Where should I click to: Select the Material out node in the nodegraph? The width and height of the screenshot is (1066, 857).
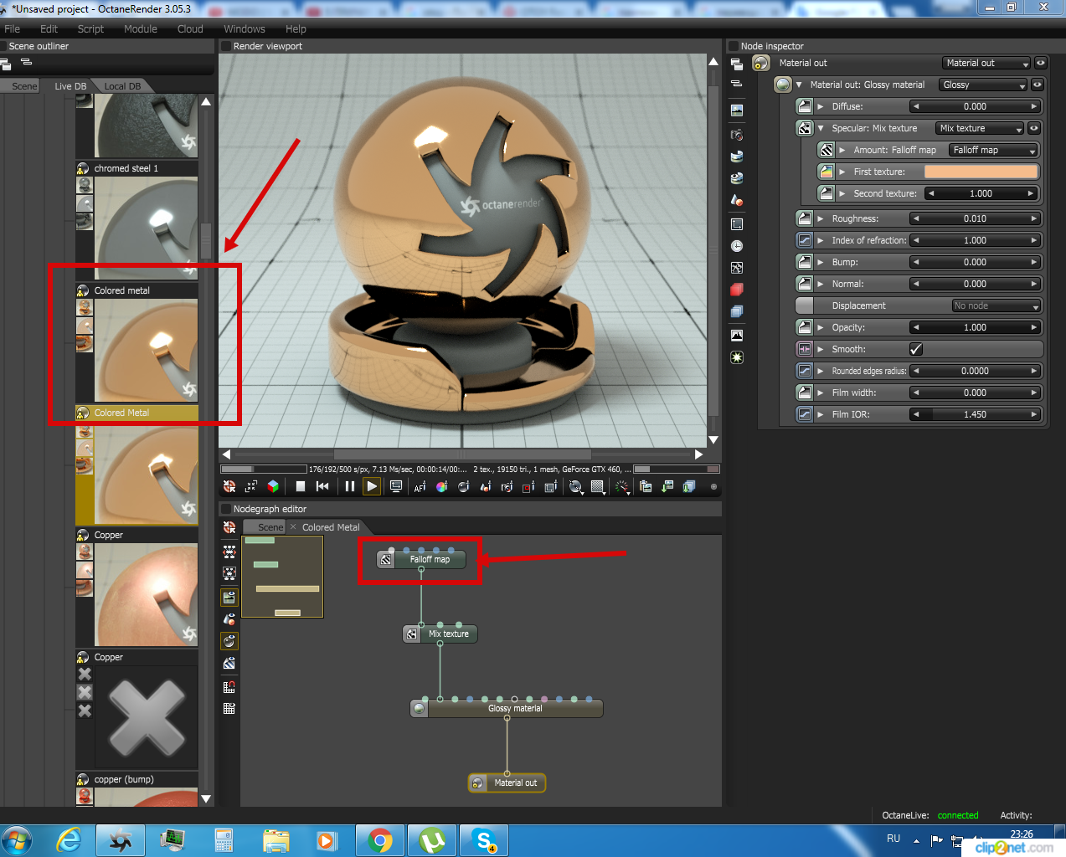(507, 783)
